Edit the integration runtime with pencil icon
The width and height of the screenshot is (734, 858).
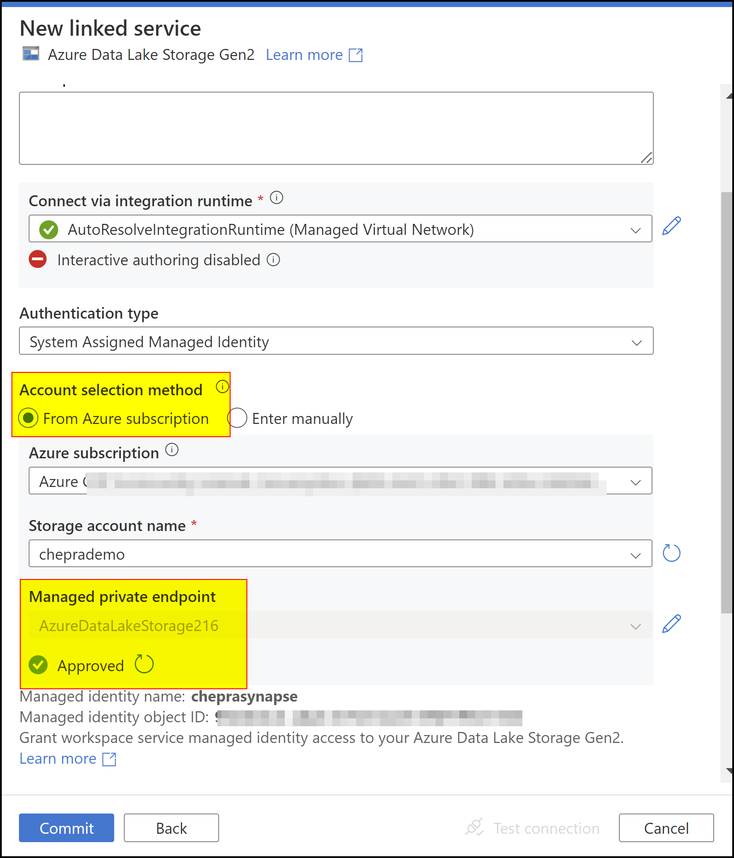671,226
